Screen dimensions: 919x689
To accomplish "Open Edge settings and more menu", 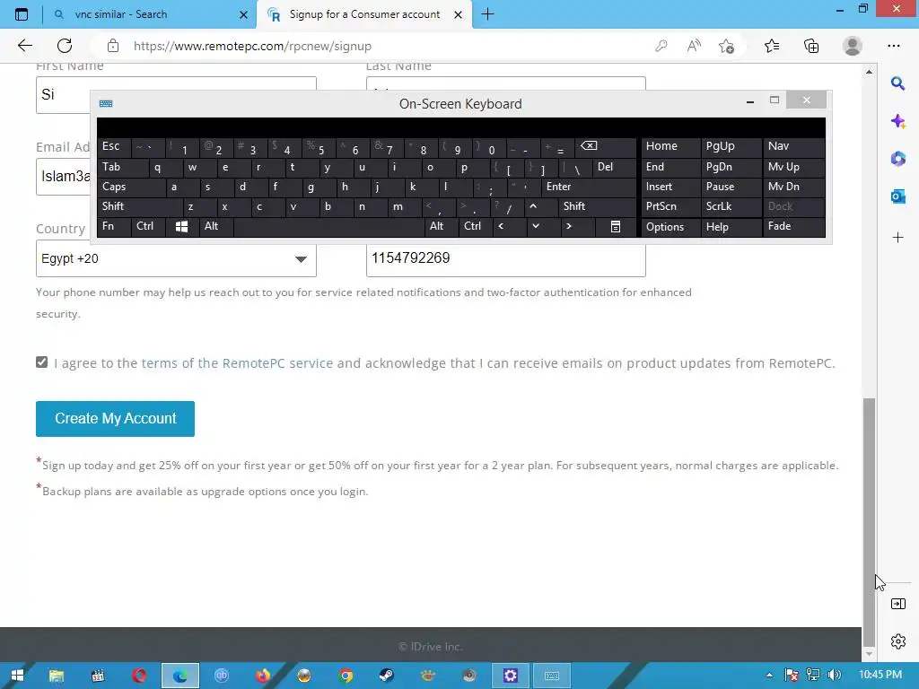I will point(893,46).
